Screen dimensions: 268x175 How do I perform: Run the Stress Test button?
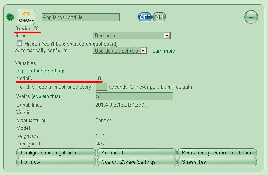click(217, 162)
